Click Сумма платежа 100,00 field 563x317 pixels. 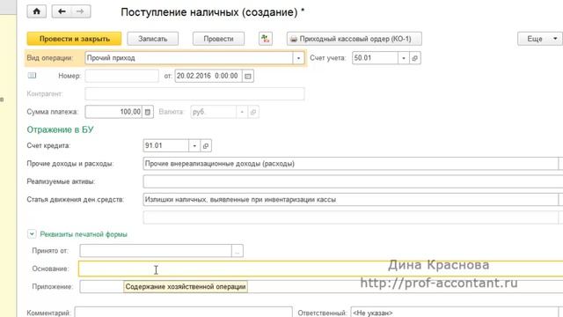(x=113, y=112)
